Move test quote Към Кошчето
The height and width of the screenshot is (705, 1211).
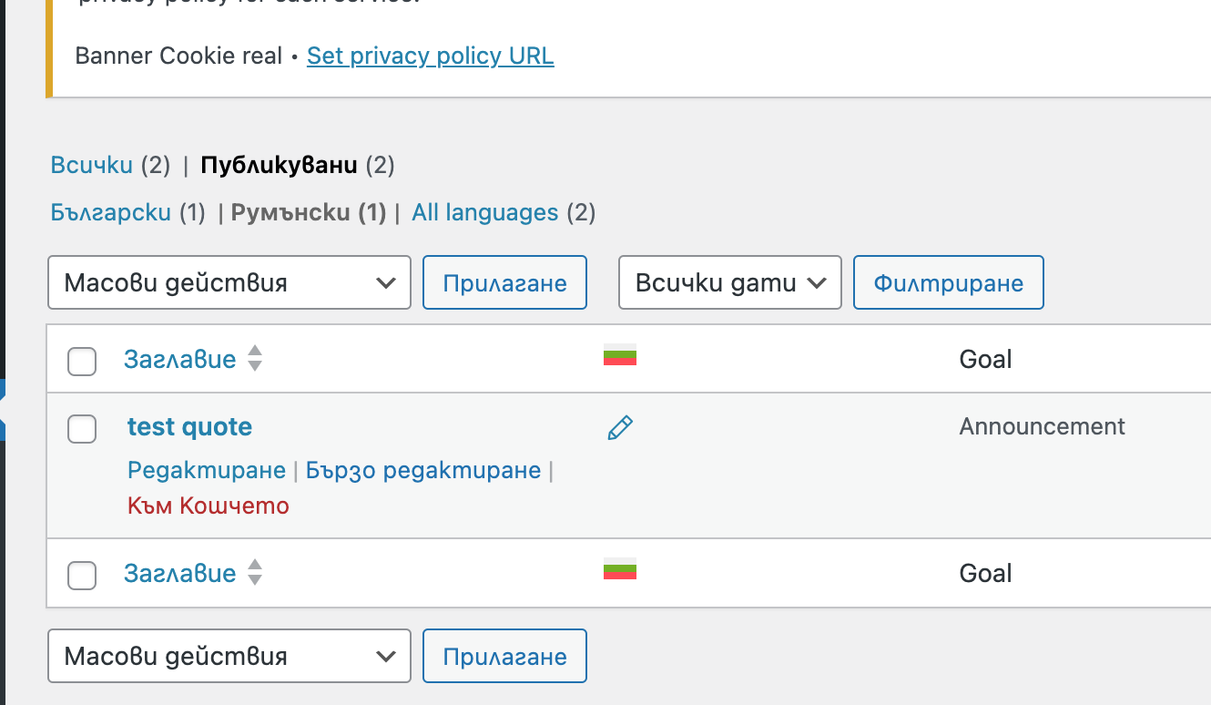(x=209, y=506)
